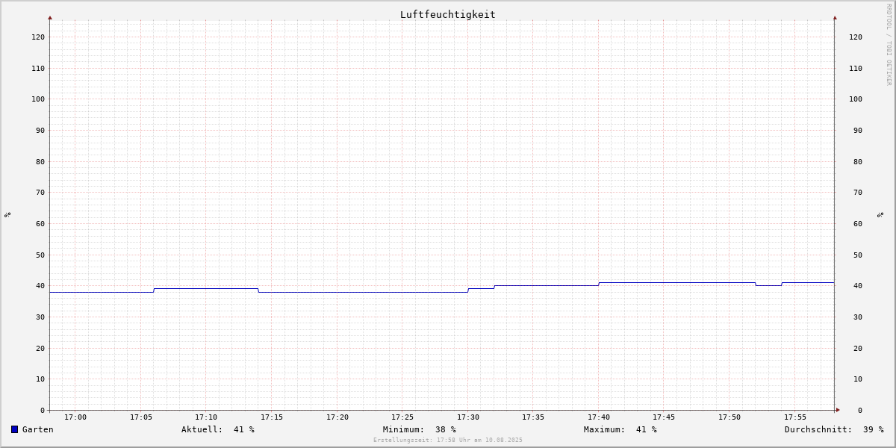Click the 17:20 time axis label
The width and height of the screenshot is (896, 448).
point(337,417)
